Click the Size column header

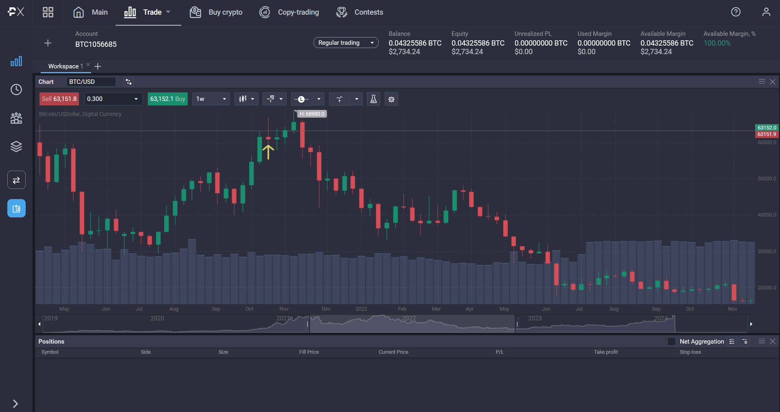(x=223, y=352)
